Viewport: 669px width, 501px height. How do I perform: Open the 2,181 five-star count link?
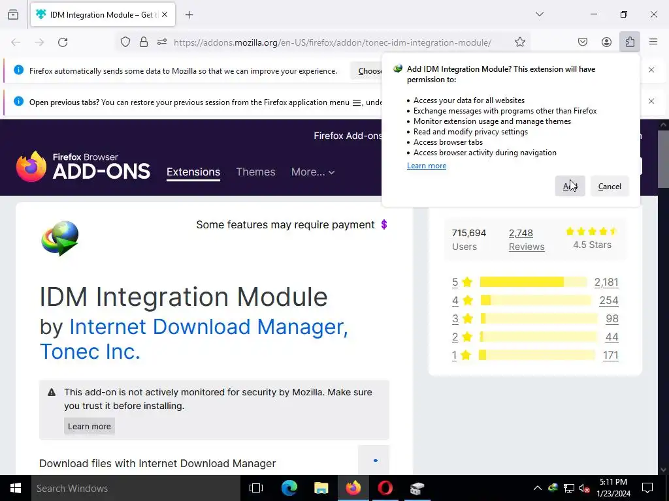pyautogui.click(x=606, y=282)
